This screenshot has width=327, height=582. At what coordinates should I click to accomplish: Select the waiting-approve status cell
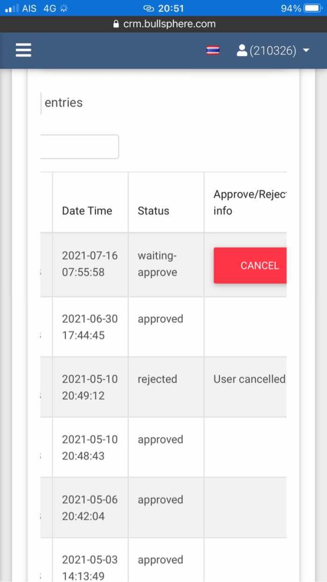pyautogui.click(x=158, y=264)
